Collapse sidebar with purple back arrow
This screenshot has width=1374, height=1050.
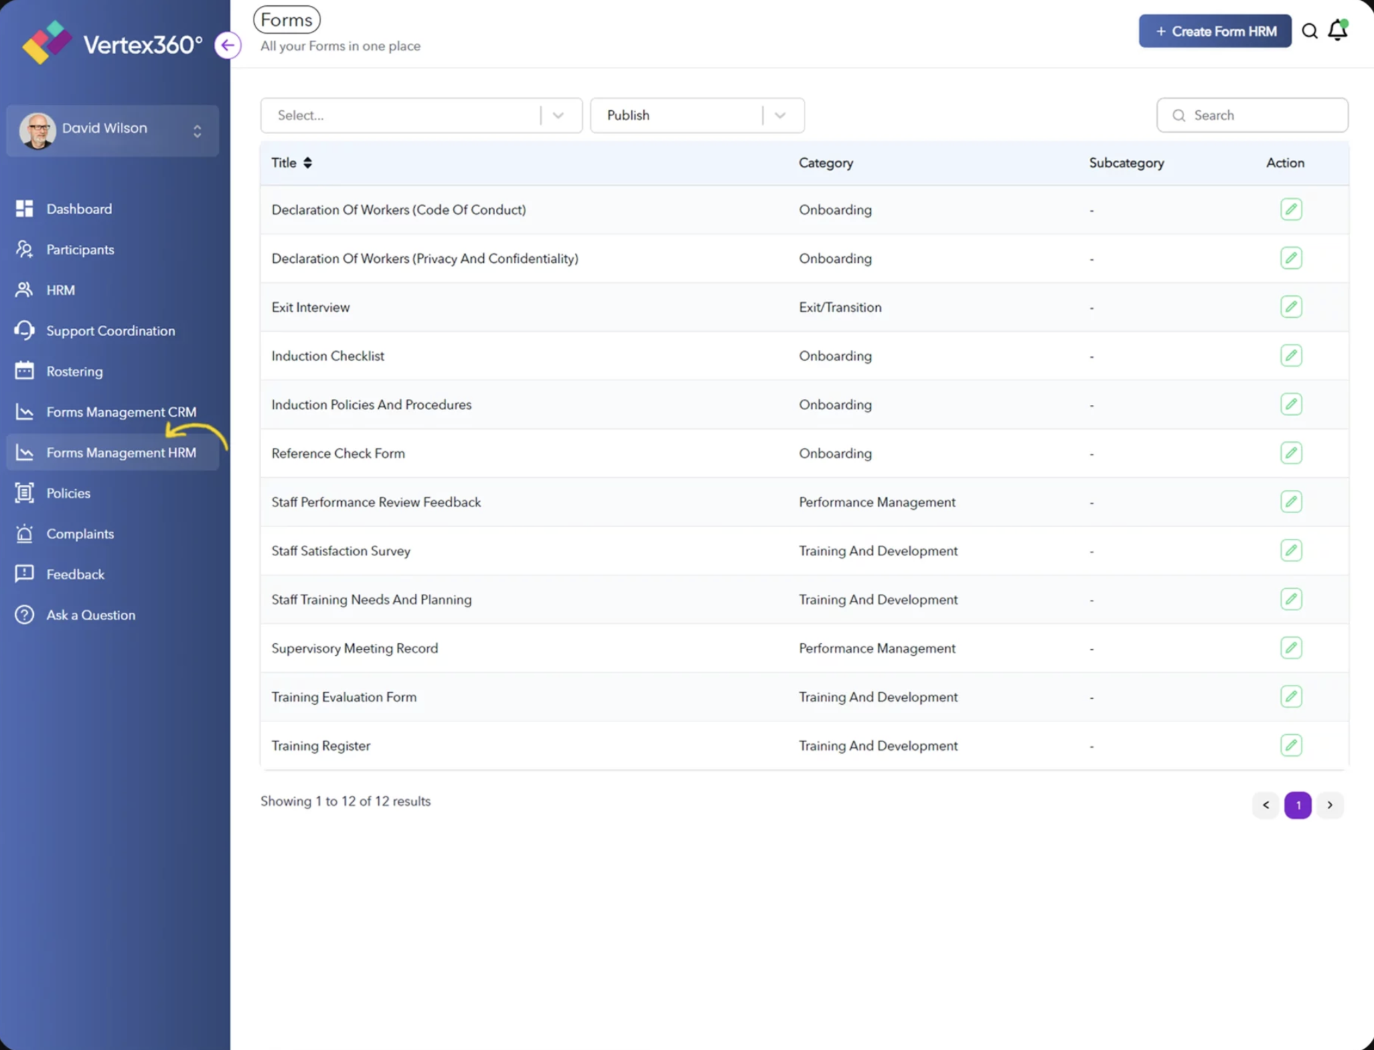[x=228, y=45]
